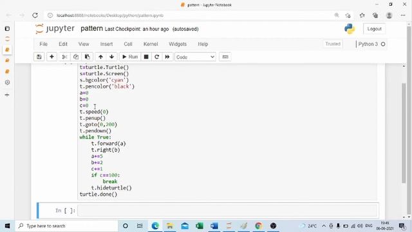Cut selected cells with the scissors icon
Screen dimensions: 412x232
click(x=64, y=57)
